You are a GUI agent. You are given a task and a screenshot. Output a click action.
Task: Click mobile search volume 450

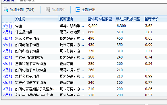pos(120,38)
